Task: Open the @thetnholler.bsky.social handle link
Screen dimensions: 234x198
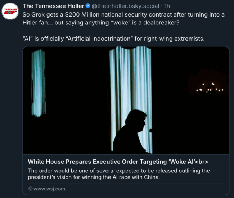Action: click(x=125, y=6)
